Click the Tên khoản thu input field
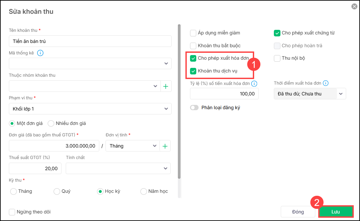 [90, 41]
